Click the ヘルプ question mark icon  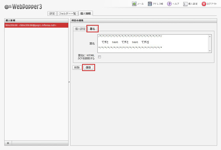click(169, 4)
